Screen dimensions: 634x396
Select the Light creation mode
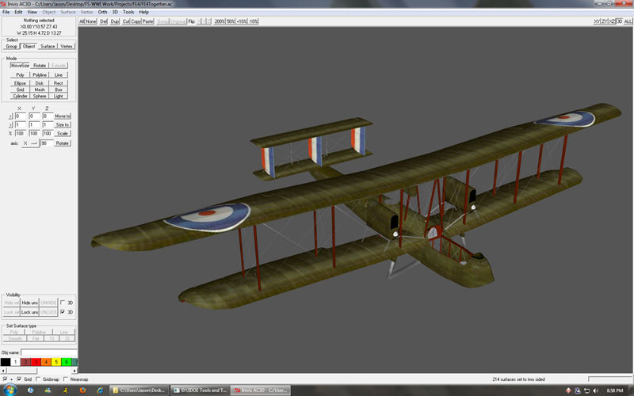click(58, 96)
